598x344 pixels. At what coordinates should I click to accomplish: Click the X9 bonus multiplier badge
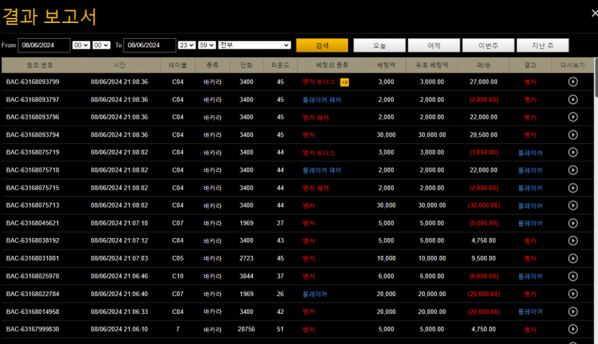click(344, 82)
